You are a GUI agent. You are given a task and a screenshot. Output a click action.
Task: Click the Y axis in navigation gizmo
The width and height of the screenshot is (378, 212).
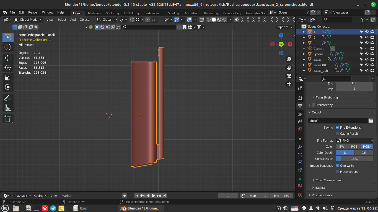[281, 44]
